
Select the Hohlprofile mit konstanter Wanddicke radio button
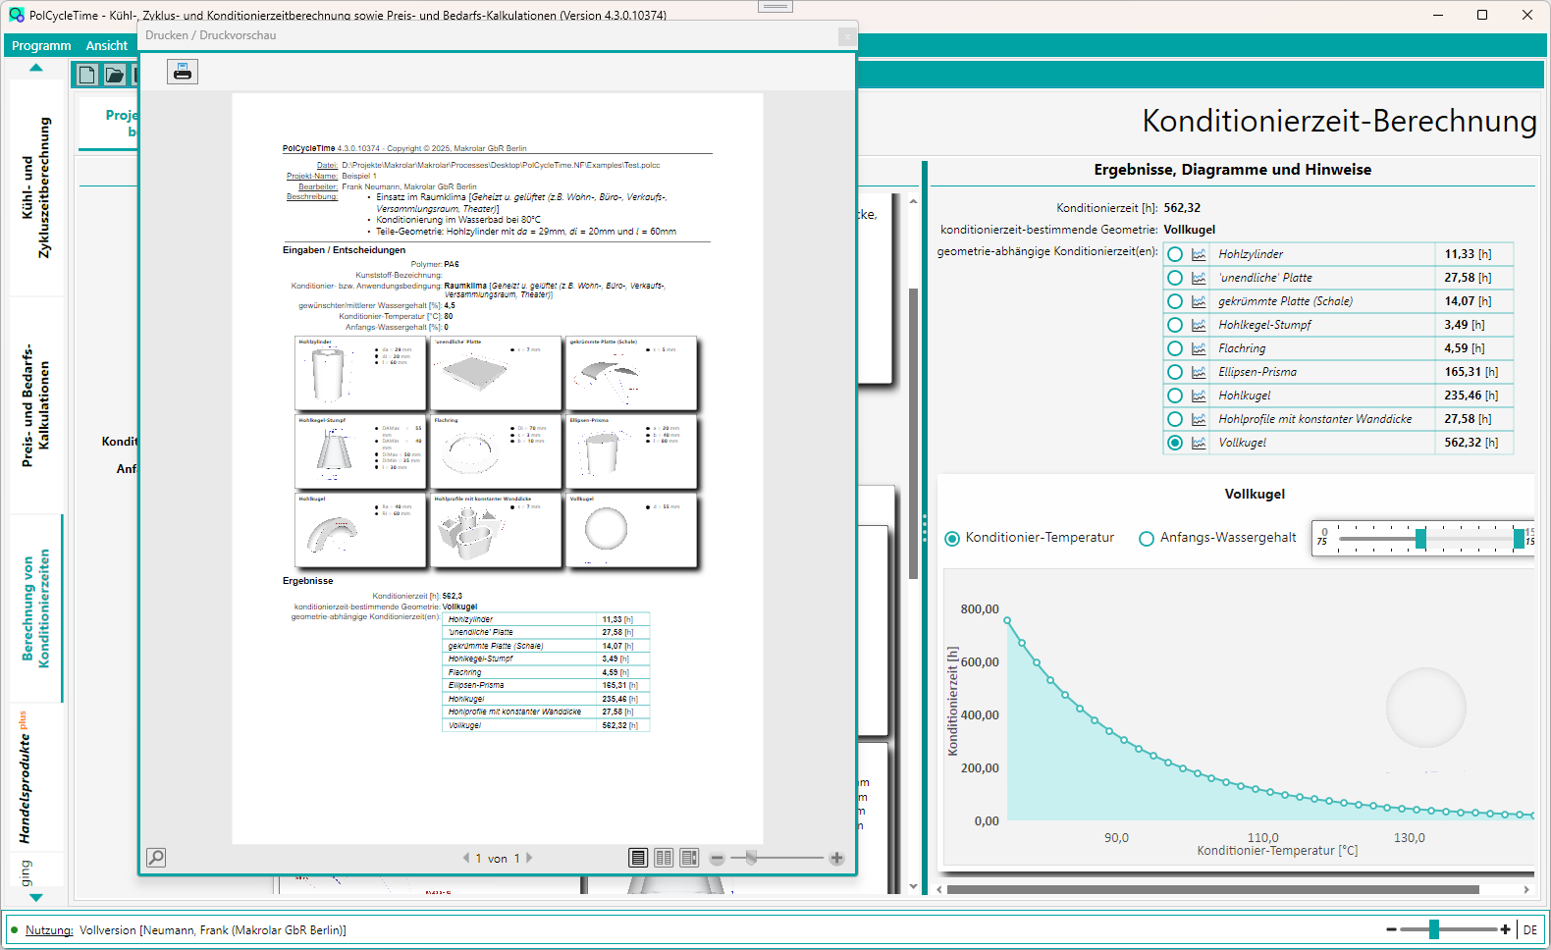(1175, 419)
